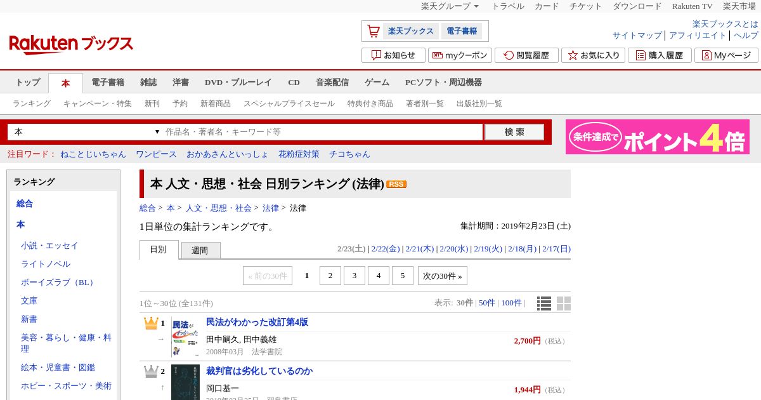Switch to list view icon
This screenshot has width=761, height=400.
click(x=544, y=303)
